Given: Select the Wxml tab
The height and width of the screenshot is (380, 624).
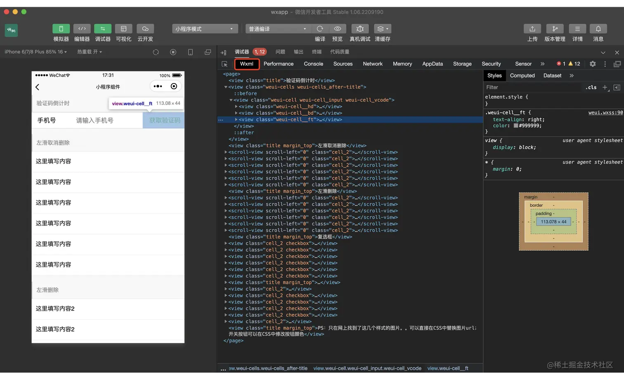Looking at the screenshot, I should 247,64.
